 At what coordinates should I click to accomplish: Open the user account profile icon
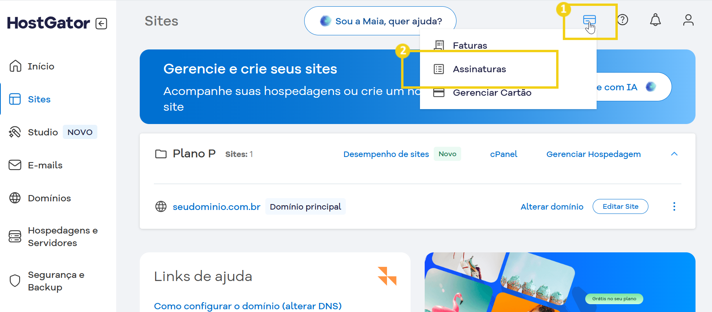688,20
